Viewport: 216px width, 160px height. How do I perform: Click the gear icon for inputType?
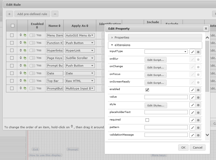(198, 52)
